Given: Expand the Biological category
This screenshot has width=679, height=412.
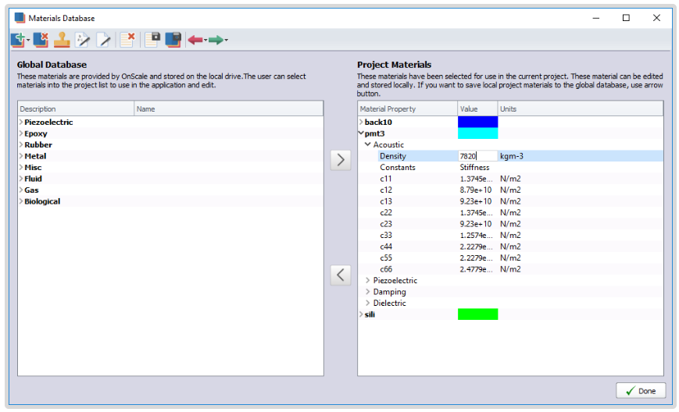Looking at the screenshot, I should point(21,201).
